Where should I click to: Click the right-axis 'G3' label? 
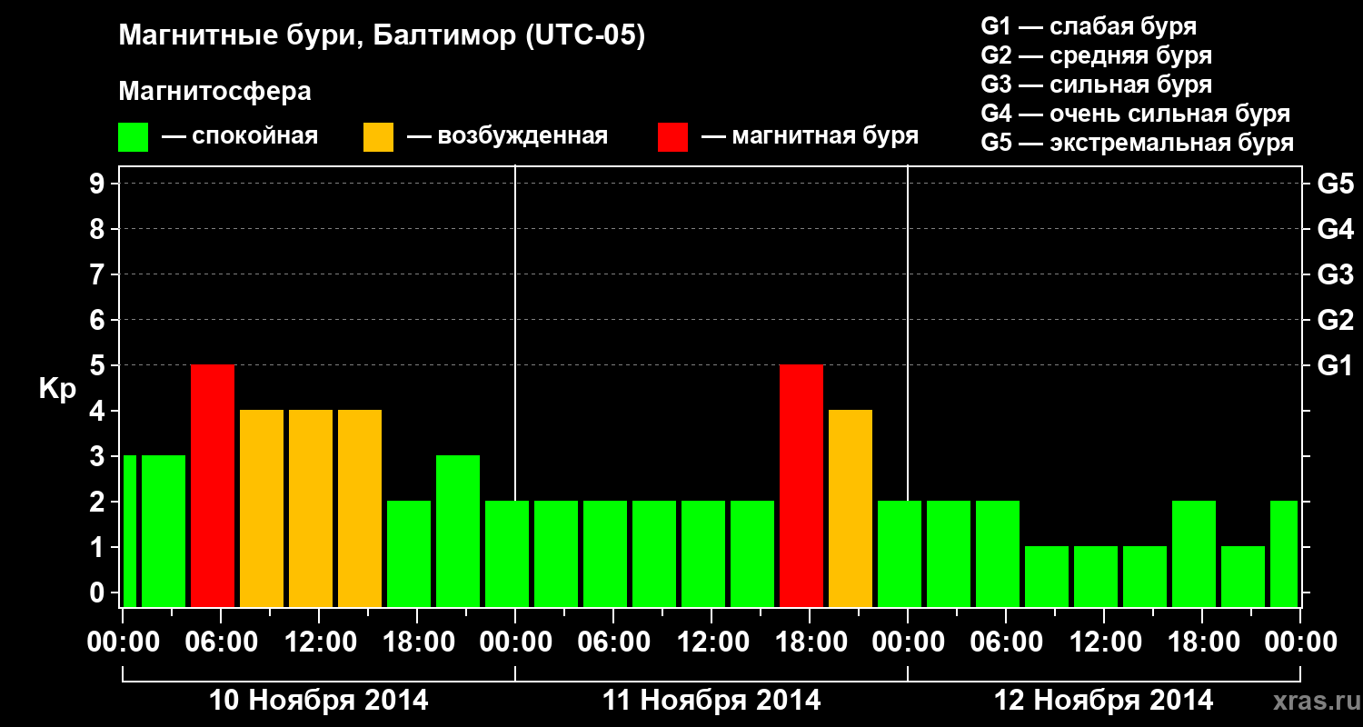(1335, 274)
